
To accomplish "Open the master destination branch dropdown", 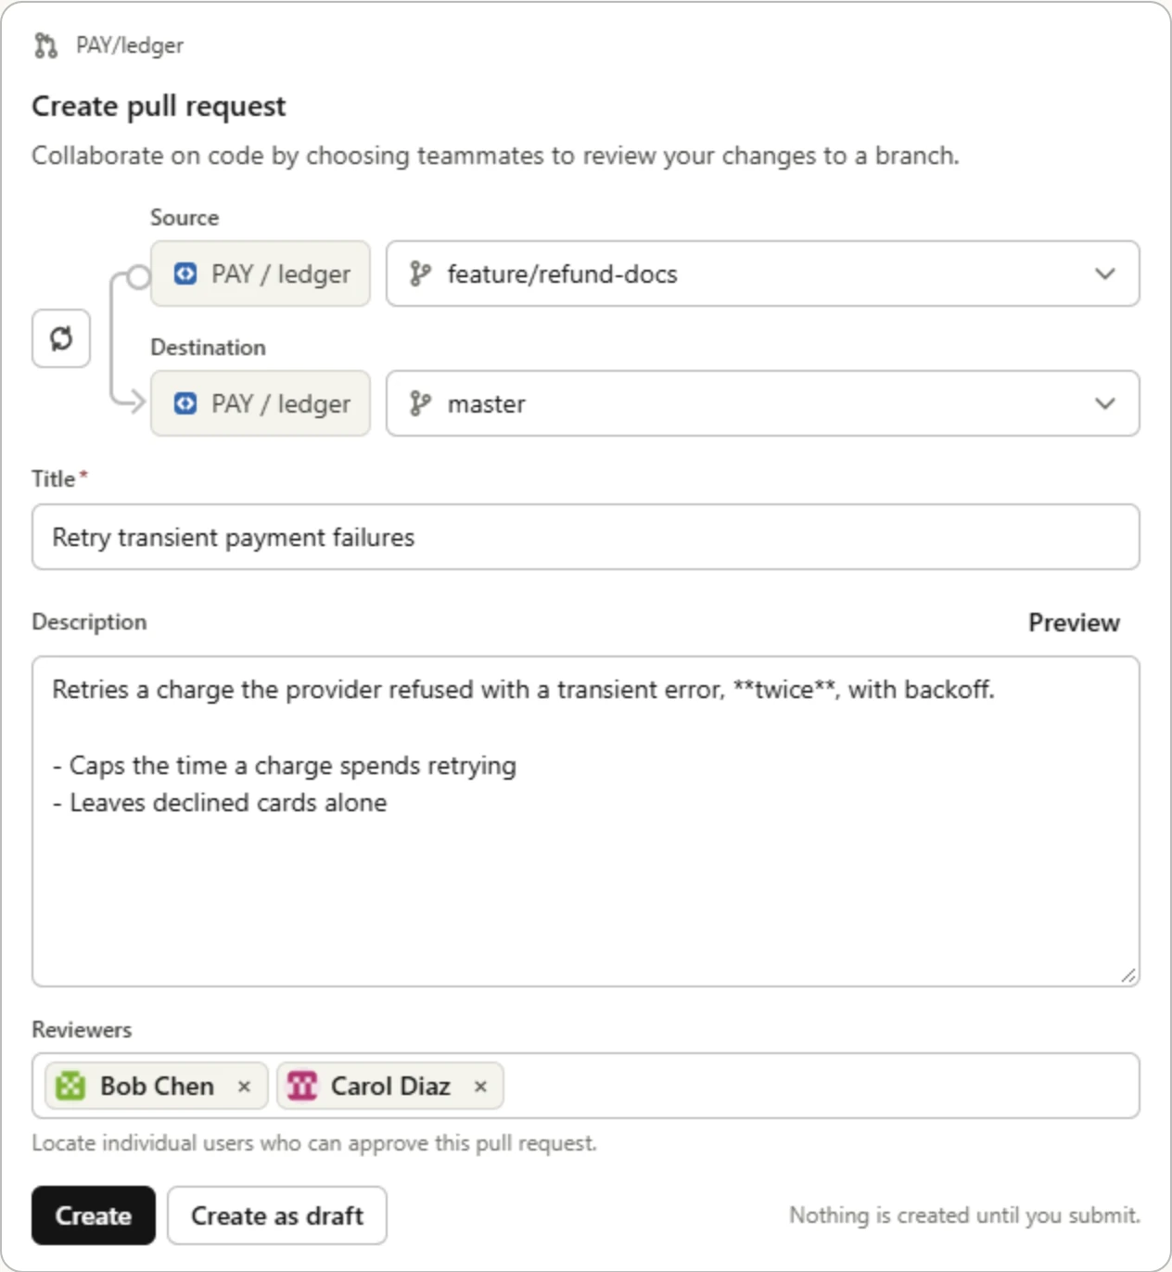I will coord(762,403).
